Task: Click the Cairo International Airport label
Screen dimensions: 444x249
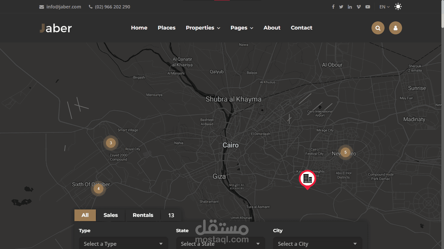Action: [x=320, y=113]
